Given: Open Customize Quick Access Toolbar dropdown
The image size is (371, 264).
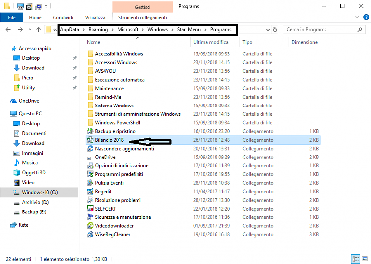Looking at the screenshot, I should coord(46,7).
